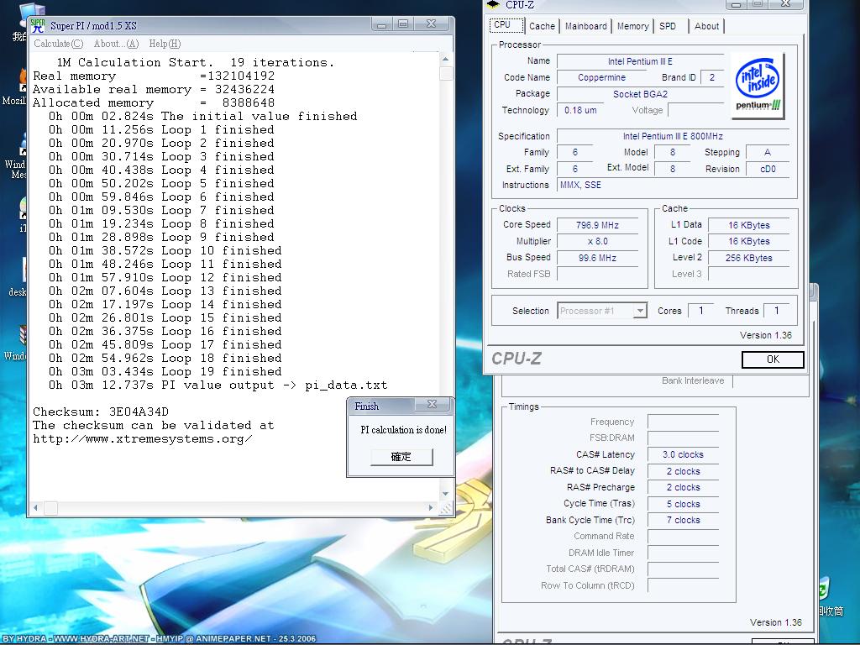Click the CAS# Latency 3.0 clocks value
This screenshot has width=860, height=645.
(x=683, y=454)
